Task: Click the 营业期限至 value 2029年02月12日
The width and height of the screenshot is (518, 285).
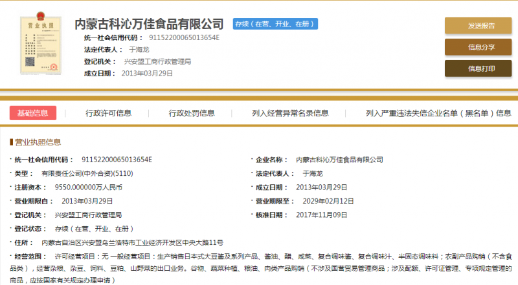Action: [x=328, y=201]
